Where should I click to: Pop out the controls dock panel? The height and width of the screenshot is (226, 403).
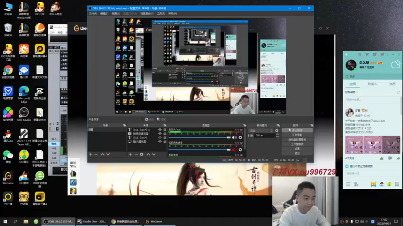[312, 125]
